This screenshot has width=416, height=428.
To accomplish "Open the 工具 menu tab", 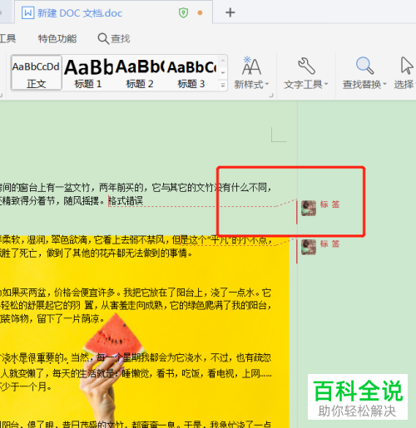I will [x=8, y=38].
